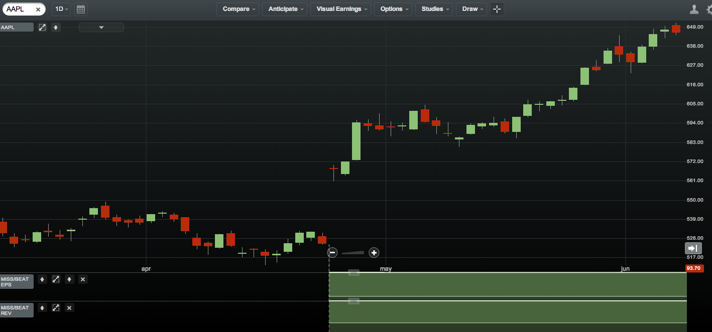This screenshot has width=712, height=332.
Task: Click the 'may' date axis label
Action: tap(386, 269)
